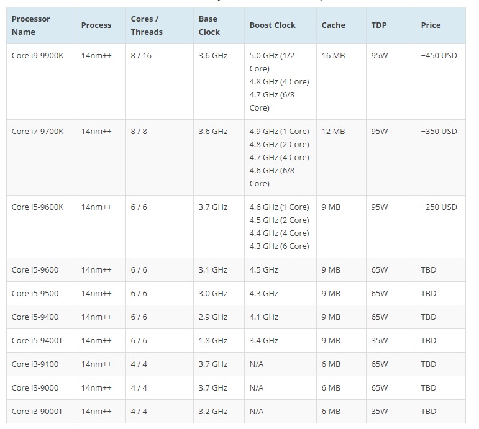Click the i5-9400T 35W TDP cell
This screenshot has height=429, width=479.
tap(391, 340)
